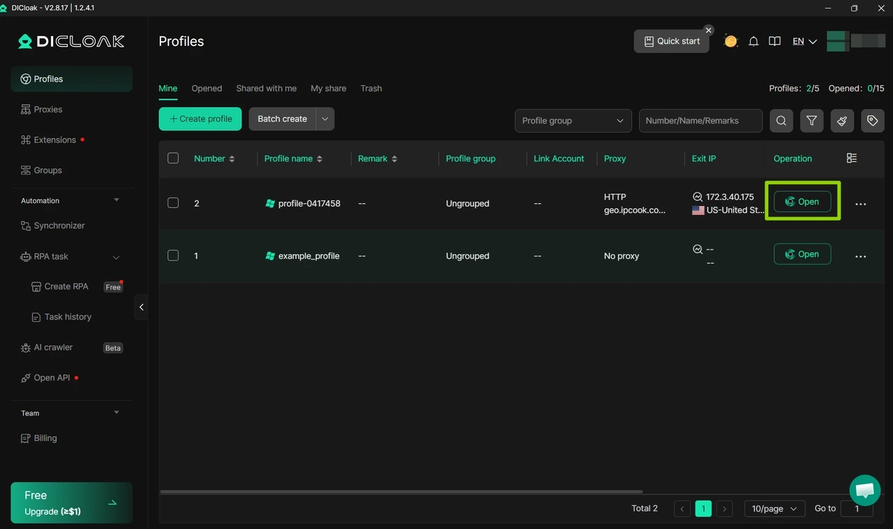The width and height of the screenshot is (893, 529).
Task: Expand the Batch create dropdown arrow
Action: pyautogui.click(x=324, y=119)
